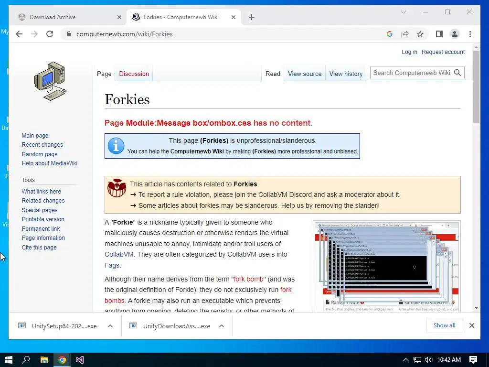
Task: Expand UnitySetup64 download options chevron
Action: coord(110,326)
